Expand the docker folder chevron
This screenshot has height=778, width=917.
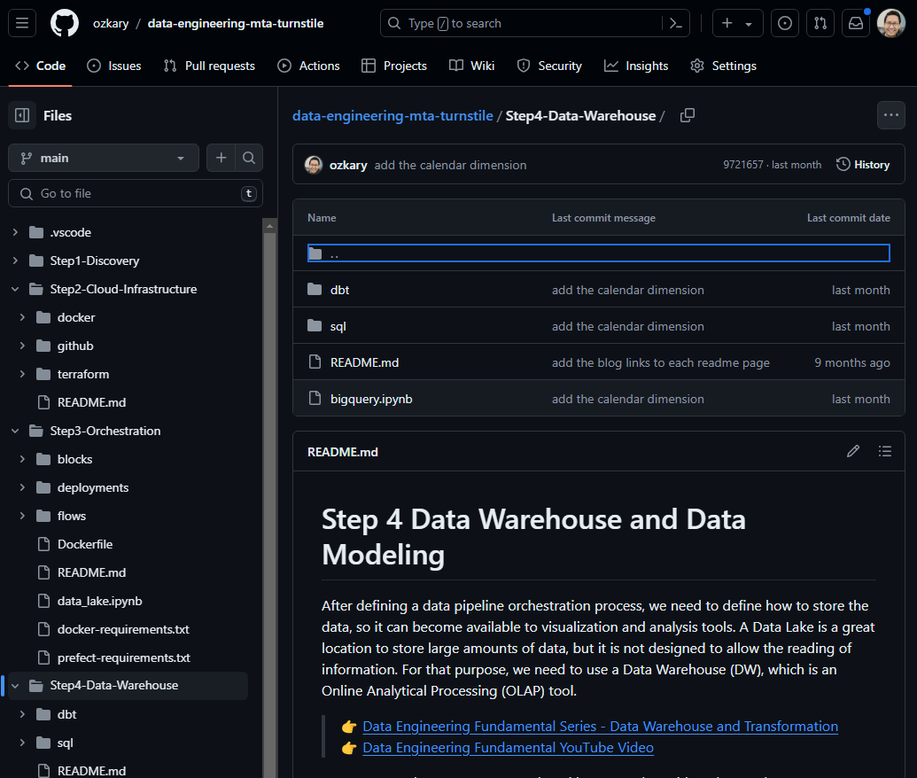(x=22, y=317)
